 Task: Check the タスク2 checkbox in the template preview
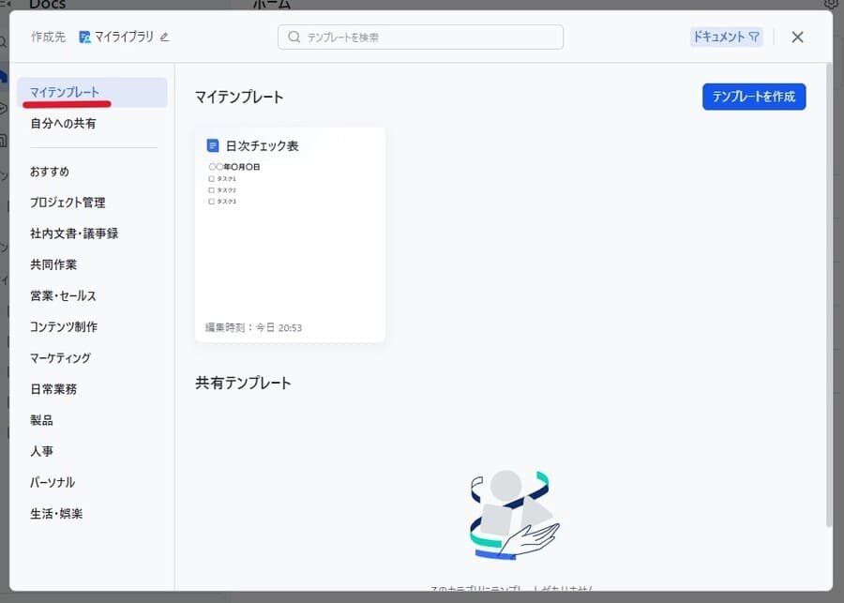coord(212,189)
